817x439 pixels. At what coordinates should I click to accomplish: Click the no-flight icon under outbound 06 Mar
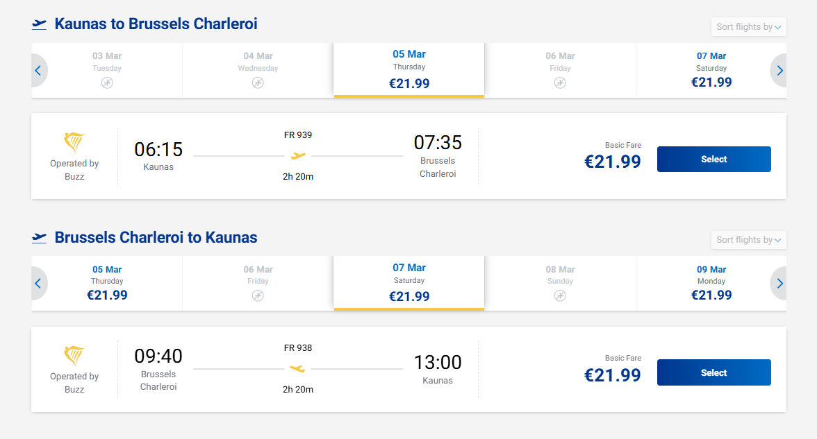pos(560,83)
